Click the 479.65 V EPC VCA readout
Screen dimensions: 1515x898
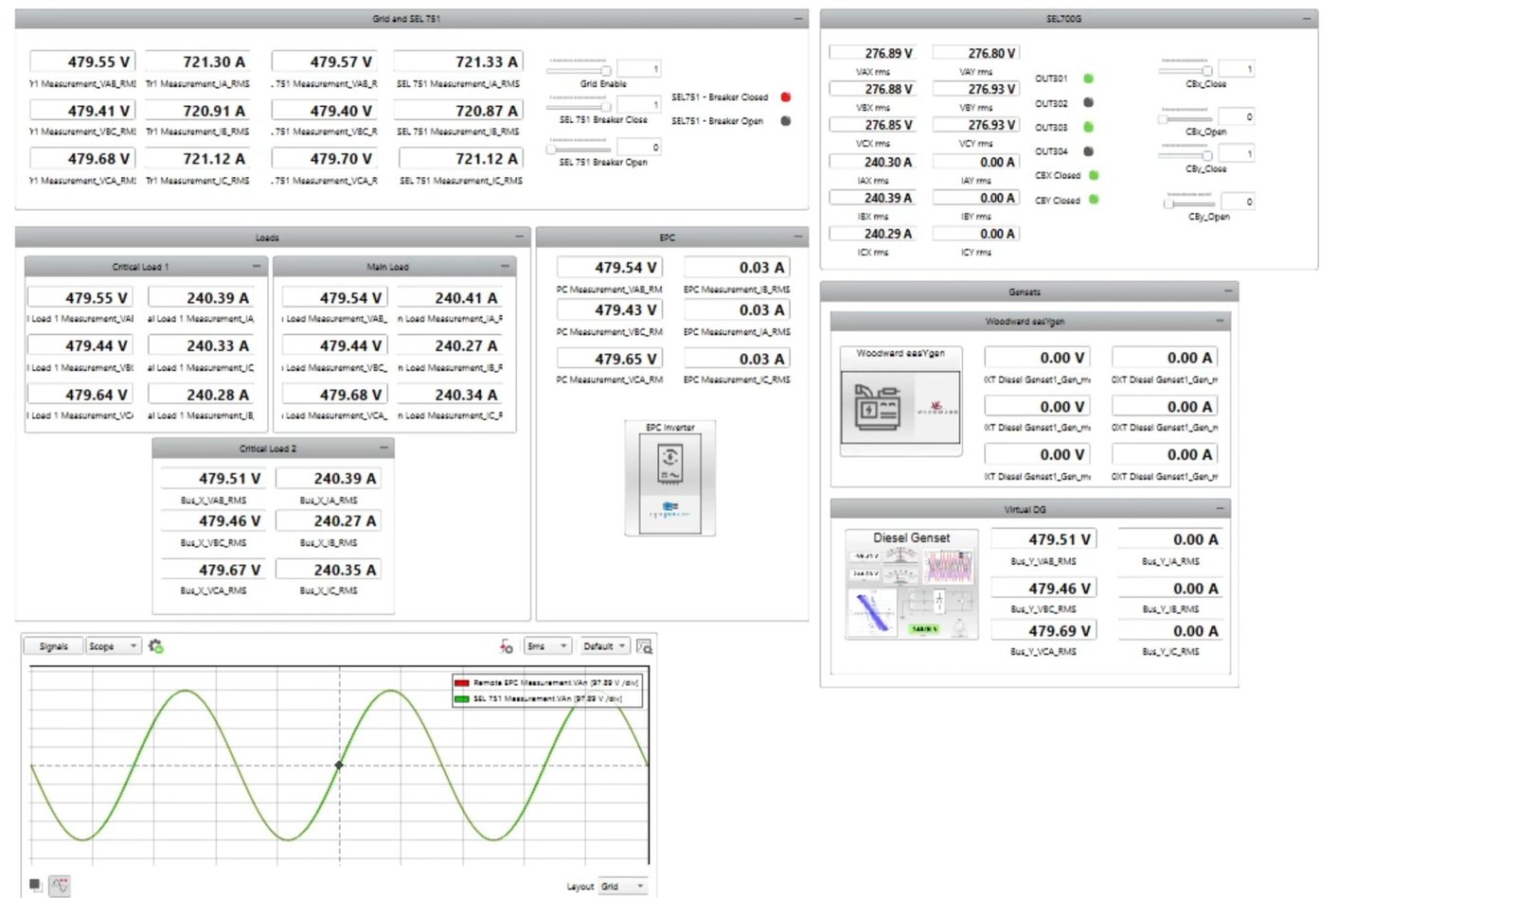[x=609, y=360]
